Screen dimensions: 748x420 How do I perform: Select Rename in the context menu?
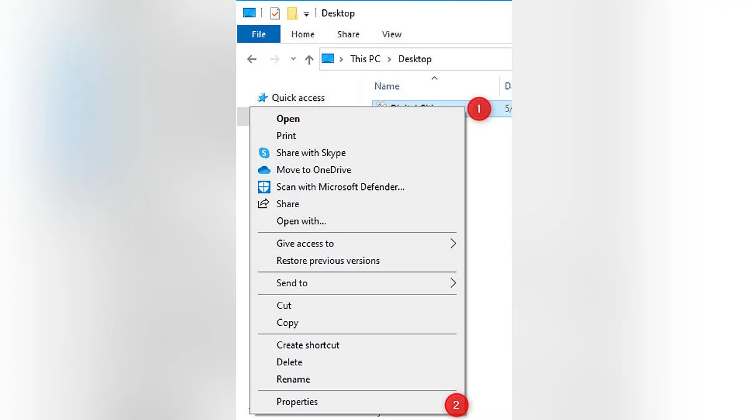click(293, 379)
